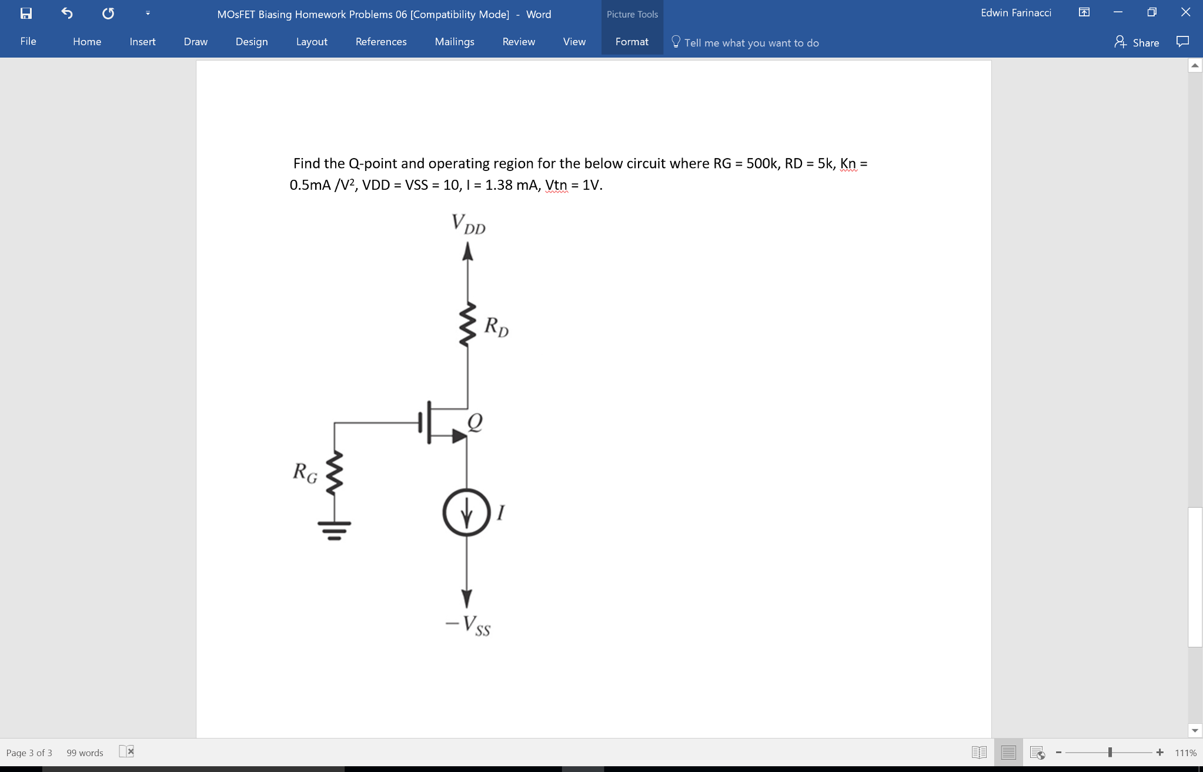Open the Share pane

tap(1137, 42)
